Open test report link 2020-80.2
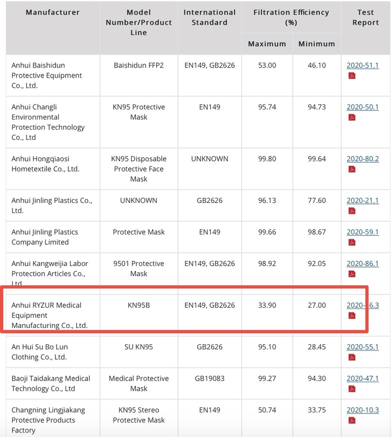This screenshot has height=437, width=392. pos(363,159)
